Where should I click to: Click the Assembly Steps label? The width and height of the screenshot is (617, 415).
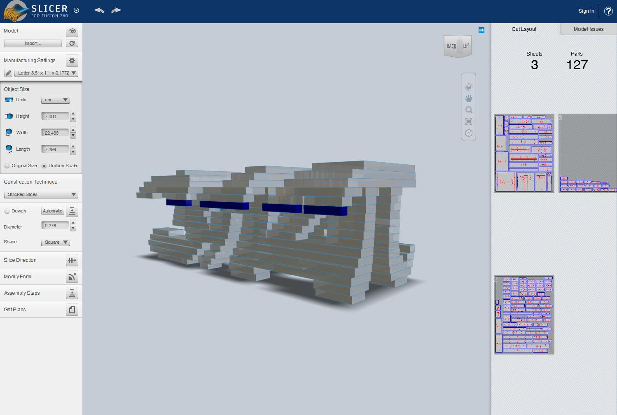pyautogui.click(x=22, y=293)
